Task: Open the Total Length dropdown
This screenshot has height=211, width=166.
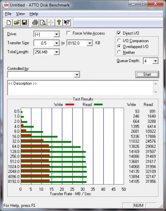Action: pos(56,52)
